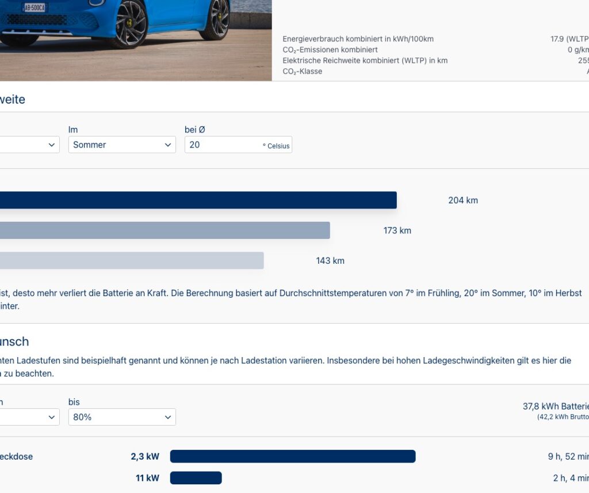Click the 9 h, 52 min charging duration
Image resolution: width=589 pixels, height=493 pixels.
pyautogui.click(x=568, y=457)
